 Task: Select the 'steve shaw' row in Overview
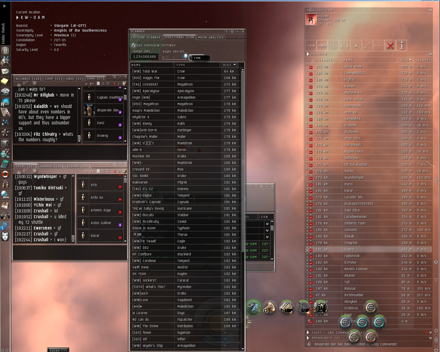click(x=369, y=67)
